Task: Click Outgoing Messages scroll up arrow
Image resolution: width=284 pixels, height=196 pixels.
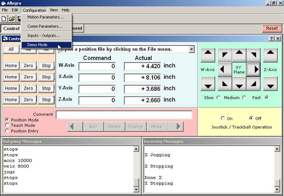Action: 136,149
